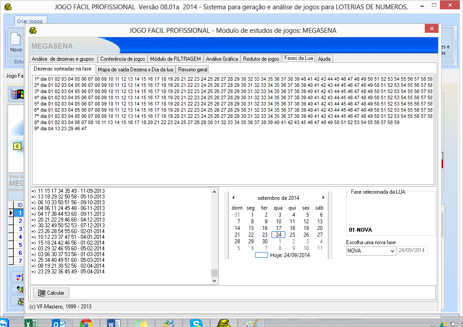Open Mapa de saida Dezena x Dia da lua
The height and width of the screenshot is (327, 463).
[135, 70]
